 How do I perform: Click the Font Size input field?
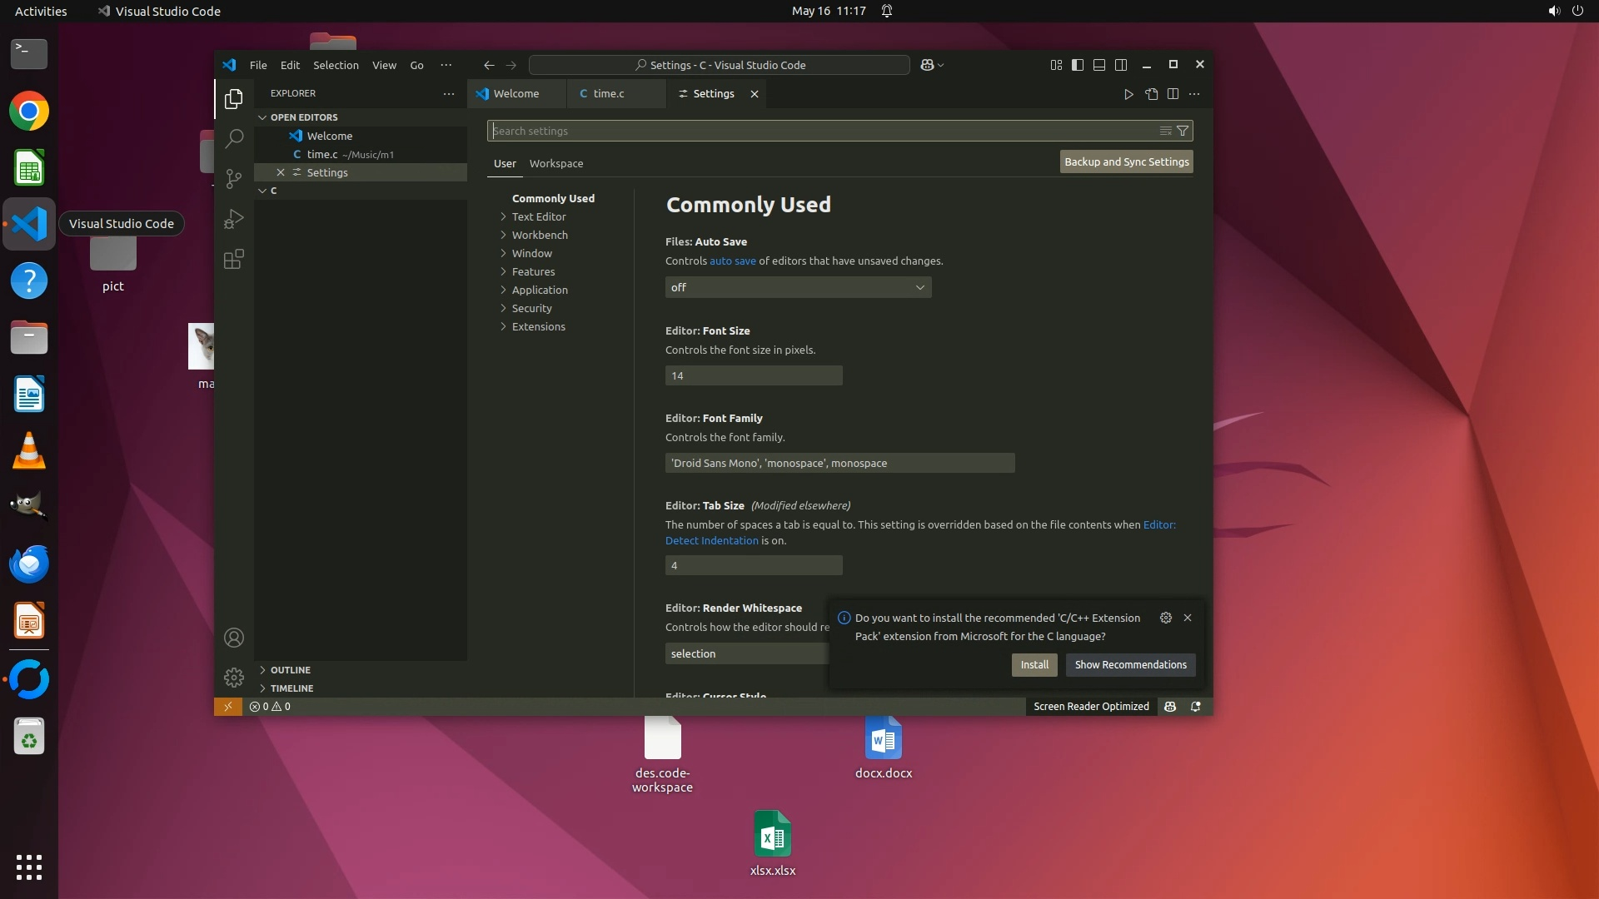click(753, 375)
